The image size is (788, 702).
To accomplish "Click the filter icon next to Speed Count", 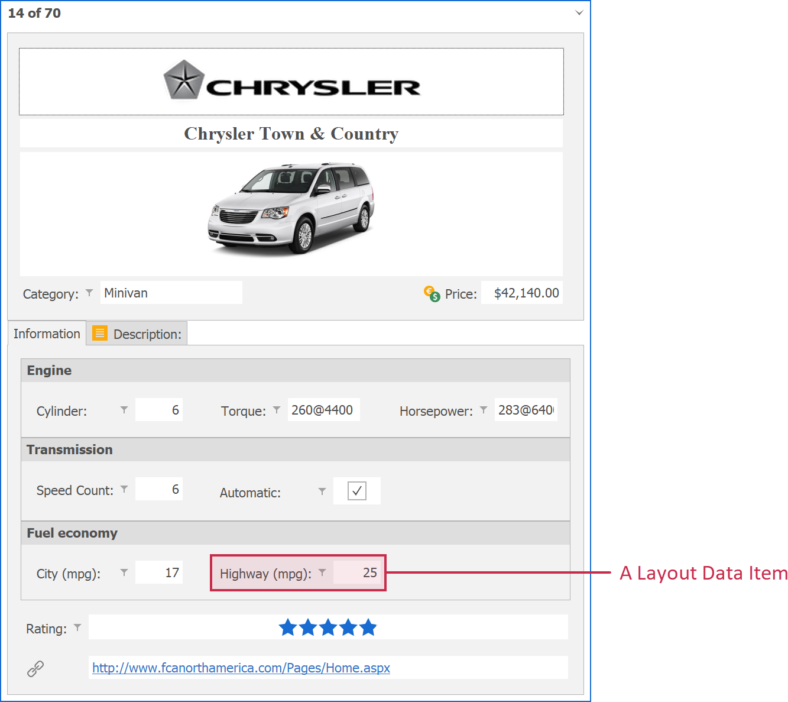I will [124, 489].
